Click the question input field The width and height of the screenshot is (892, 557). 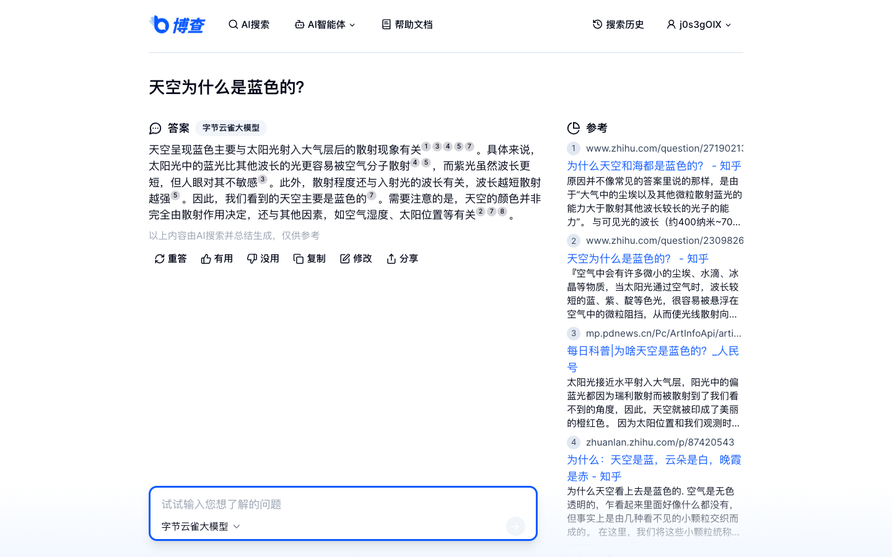(x=343, y=504)
